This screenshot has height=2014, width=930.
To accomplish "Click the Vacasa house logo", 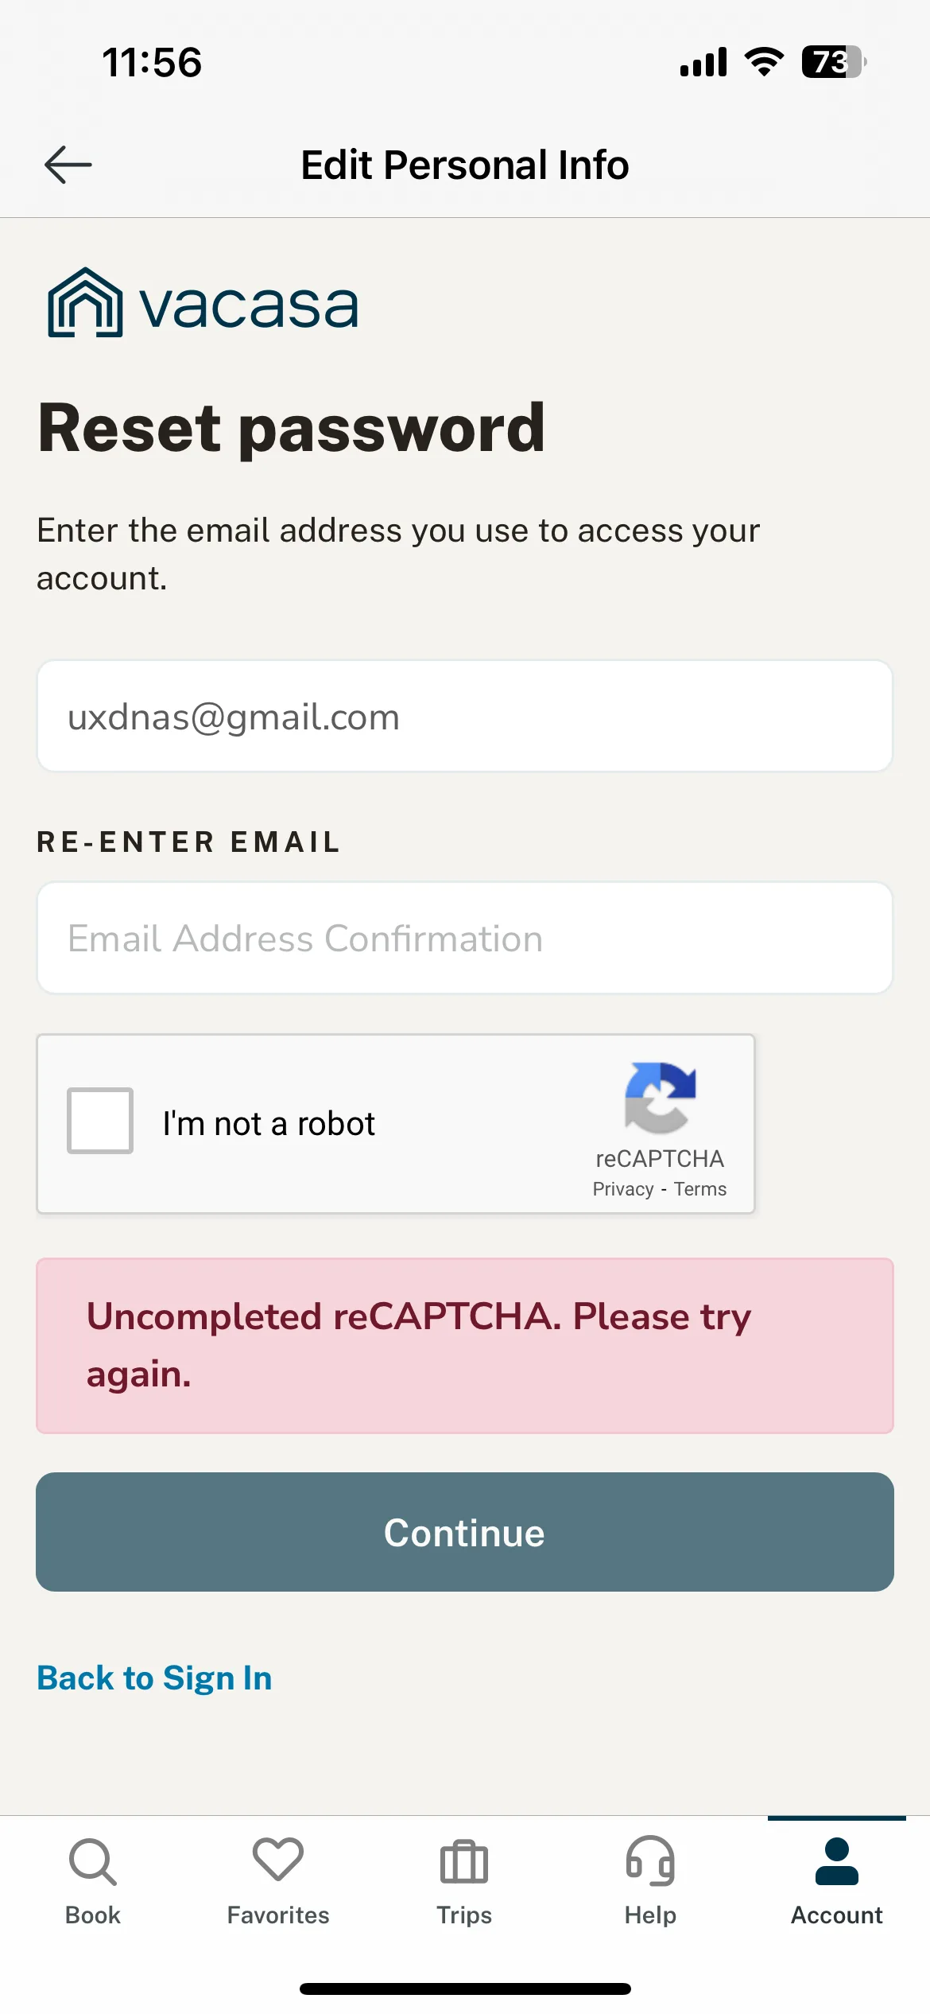I will click(x=85, y=302).
